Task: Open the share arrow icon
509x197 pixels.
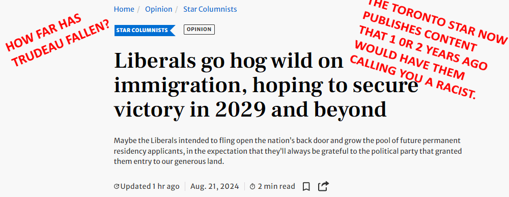Action: (323, 186)
